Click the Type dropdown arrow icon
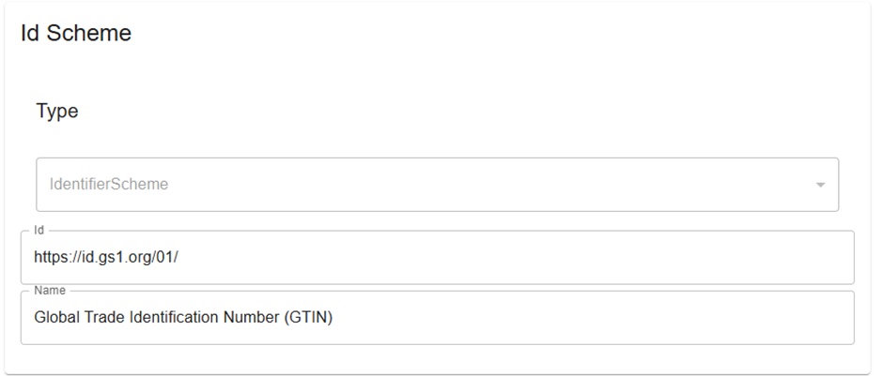Screen dimensions: 883x376 820,185
